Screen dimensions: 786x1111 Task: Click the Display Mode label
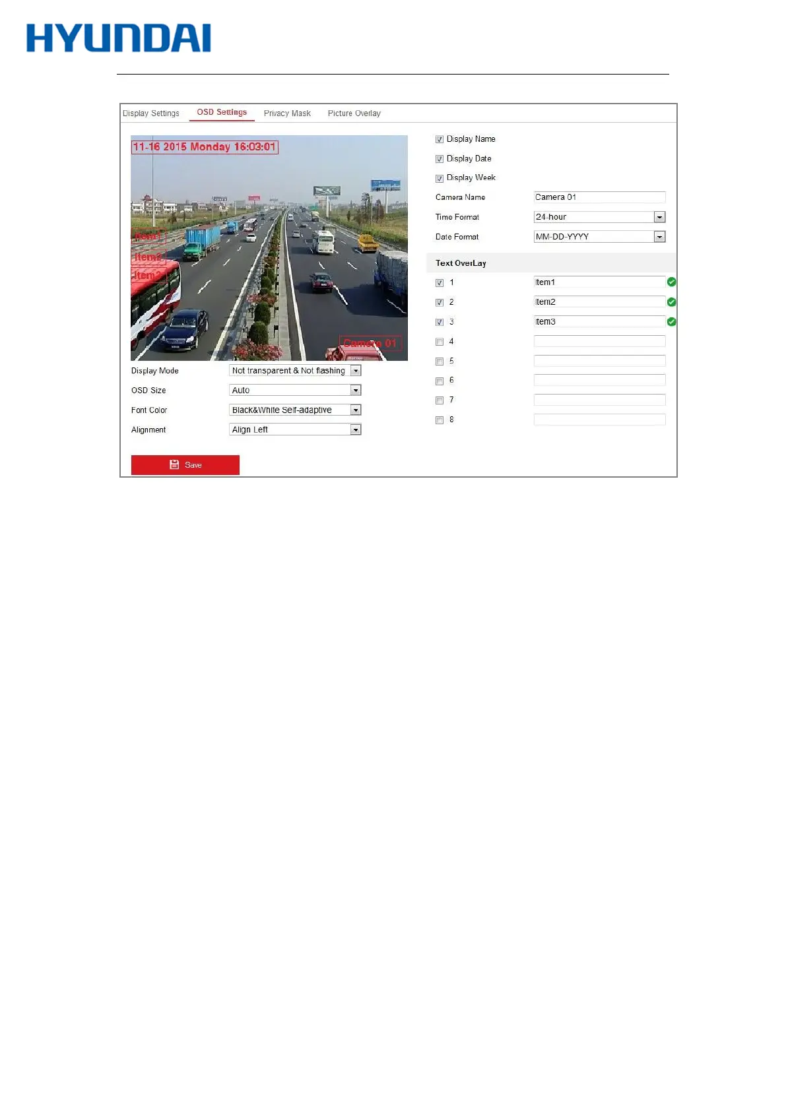(155, 371)
